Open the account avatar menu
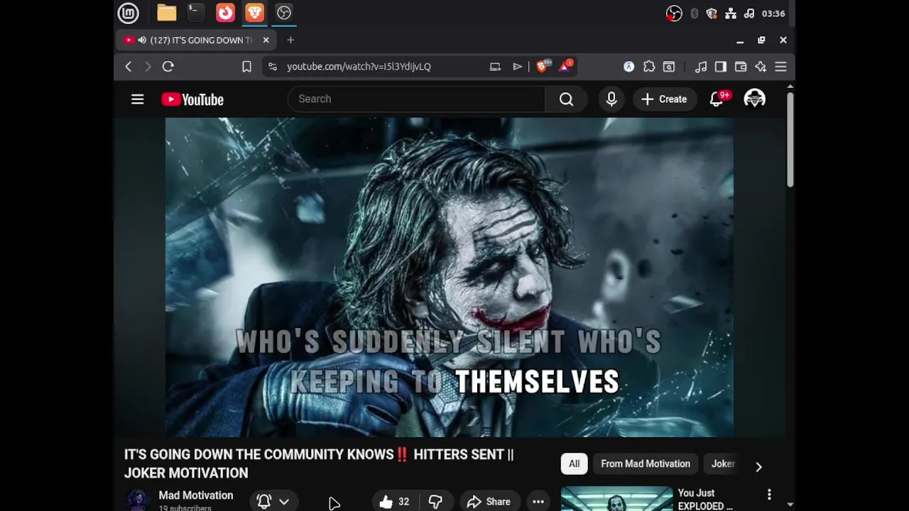The image size is (909, 511). pyautogui.click(x=754, y=99)
